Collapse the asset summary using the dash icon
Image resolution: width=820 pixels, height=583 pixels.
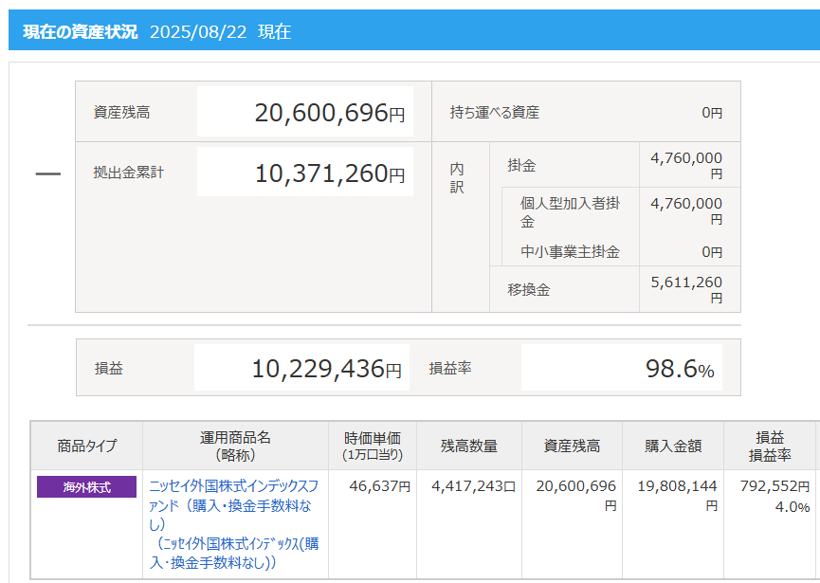tap(47, 174)
